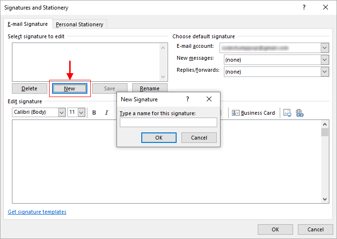
Task: Click OK in the New Signature popup
Action: click(x=159, y=138)
